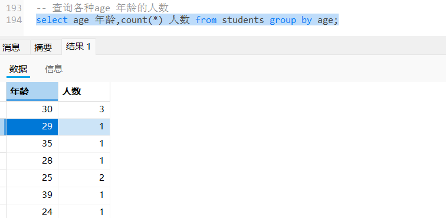
Task: Select the cell with age 29
Action: (x=32, y=127)
